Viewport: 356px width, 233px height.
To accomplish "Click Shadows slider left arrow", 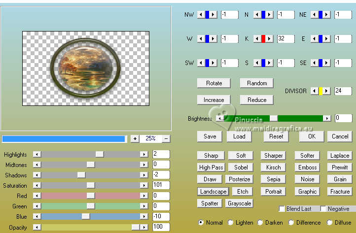I will coord(37,175).
